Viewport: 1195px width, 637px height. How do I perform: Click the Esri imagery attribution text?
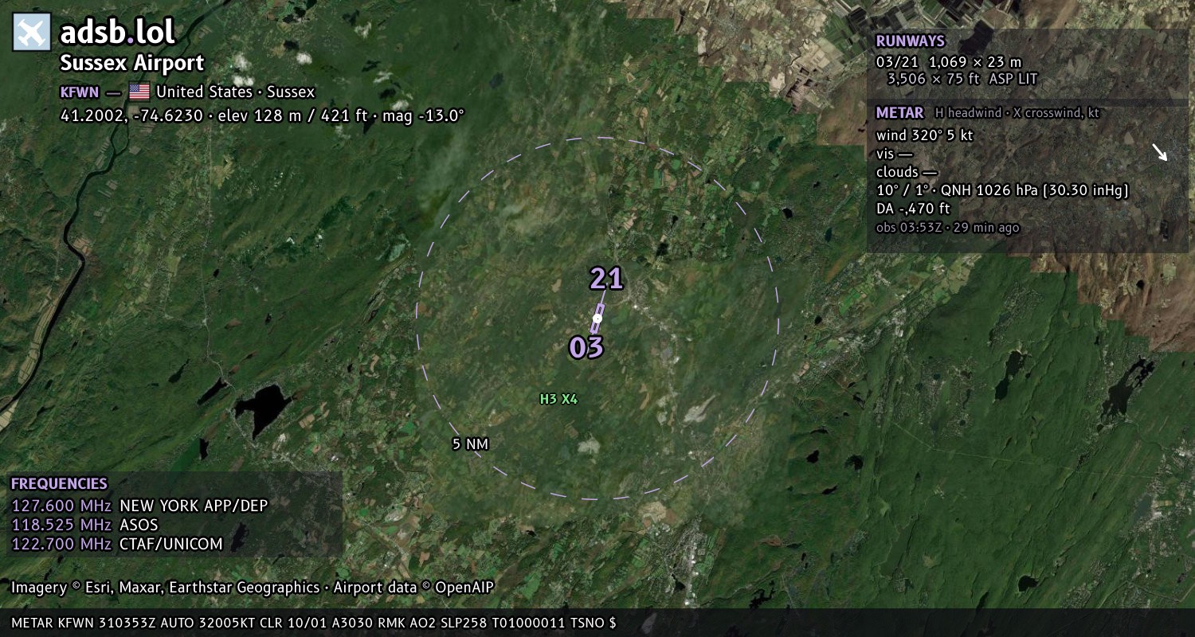[x=253, y=588]
